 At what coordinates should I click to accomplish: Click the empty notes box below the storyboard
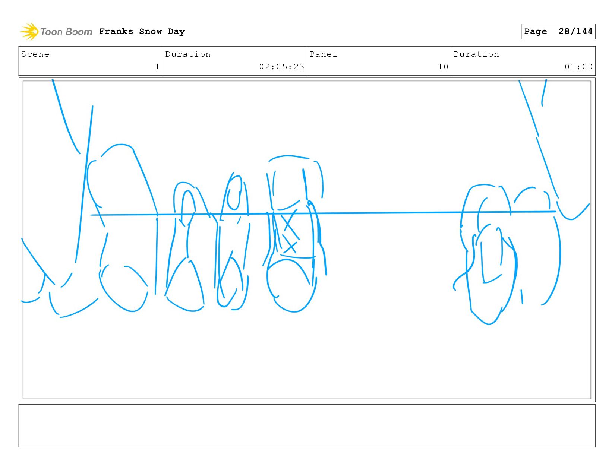307,425
